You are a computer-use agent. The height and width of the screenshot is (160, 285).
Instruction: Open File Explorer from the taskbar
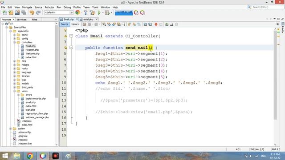(x=17, y=156)
